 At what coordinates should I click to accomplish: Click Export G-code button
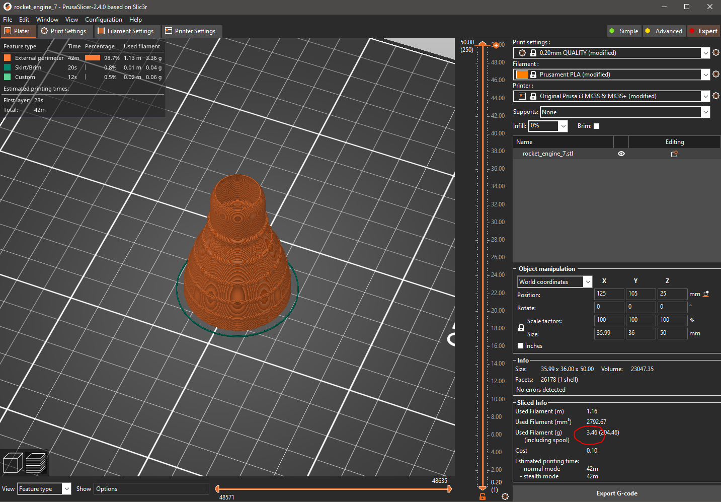tap(617, 493)
